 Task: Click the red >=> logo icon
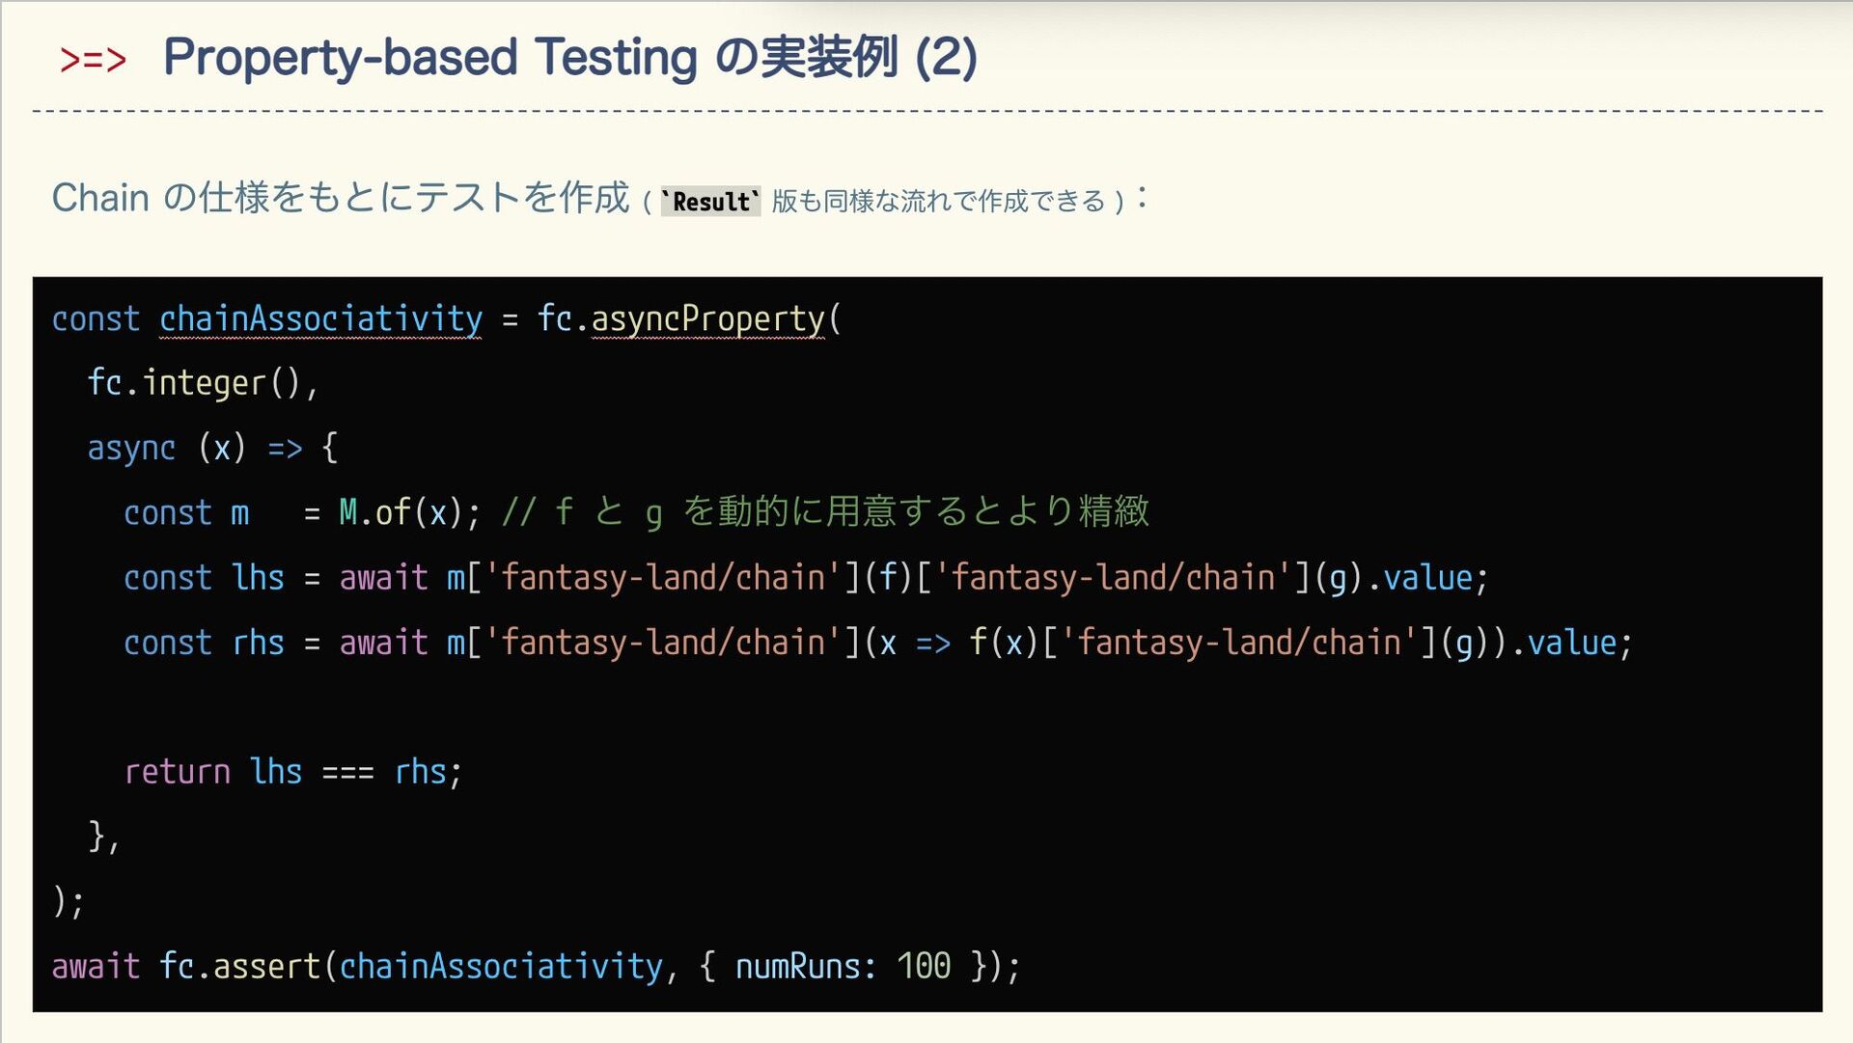point(93,59)
